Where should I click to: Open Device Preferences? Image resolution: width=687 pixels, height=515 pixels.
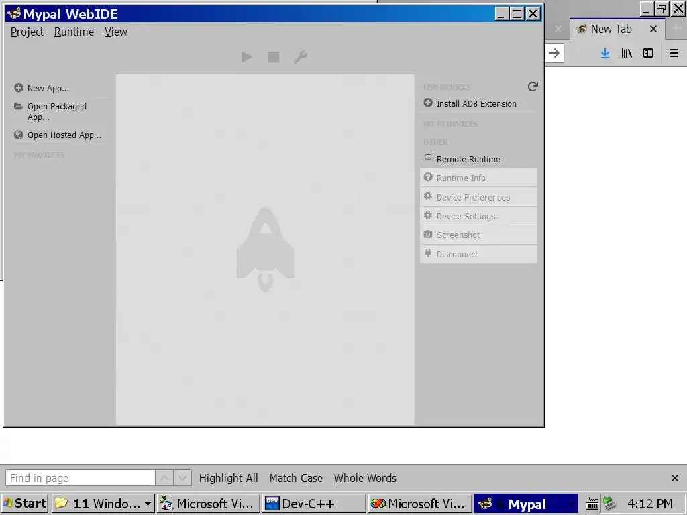coord(478,197)
